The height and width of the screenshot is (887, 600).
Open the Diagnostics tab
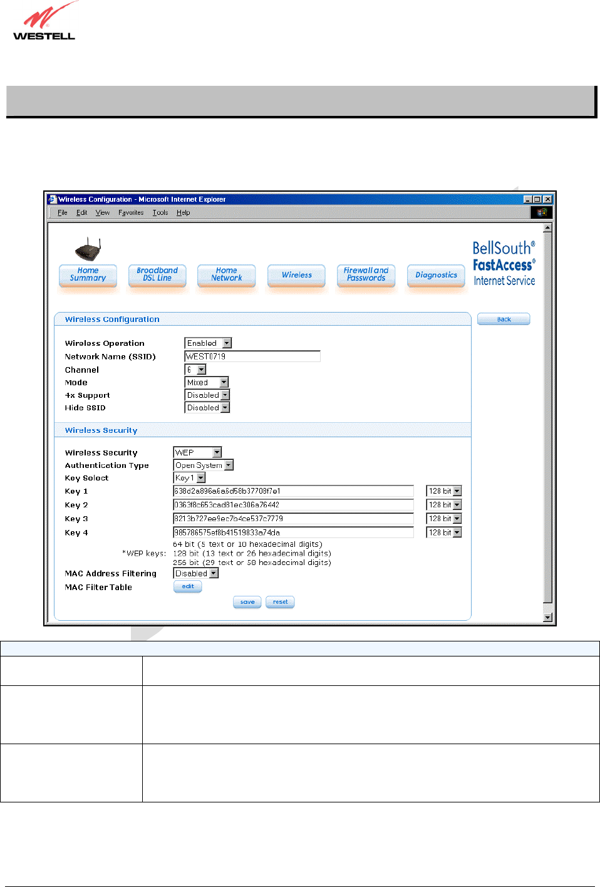point(436,275)
